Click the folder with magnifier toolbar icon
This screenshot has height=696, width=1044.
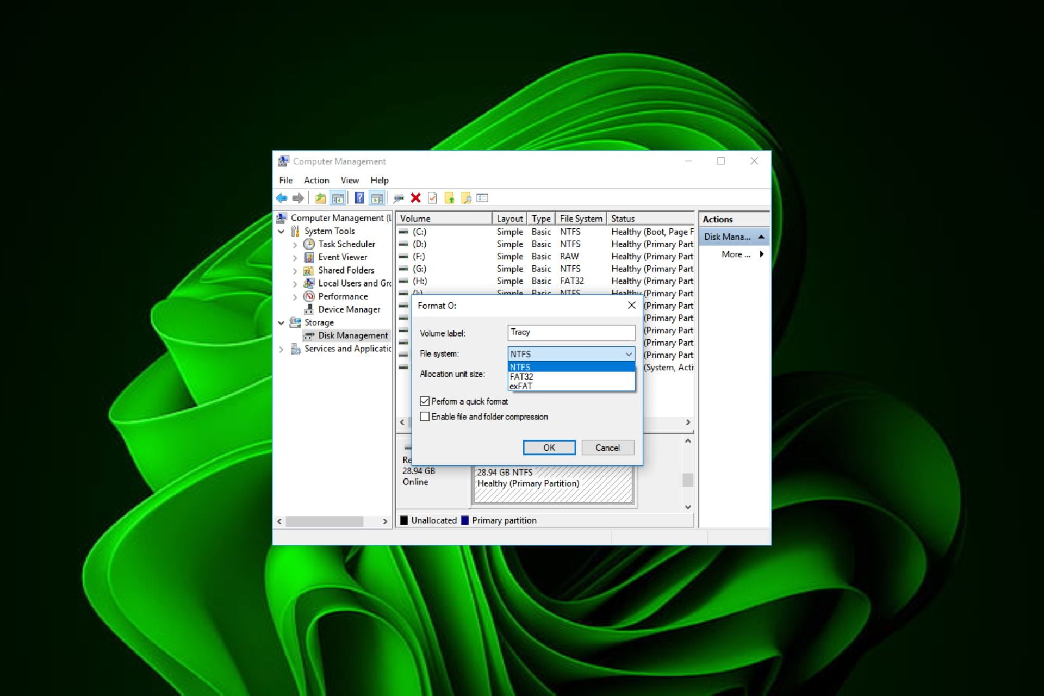(x=466, y=198)
